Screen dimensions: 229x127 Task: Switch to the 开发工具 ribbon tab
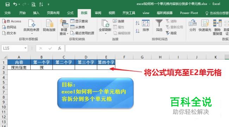click(x=129, y=13)
